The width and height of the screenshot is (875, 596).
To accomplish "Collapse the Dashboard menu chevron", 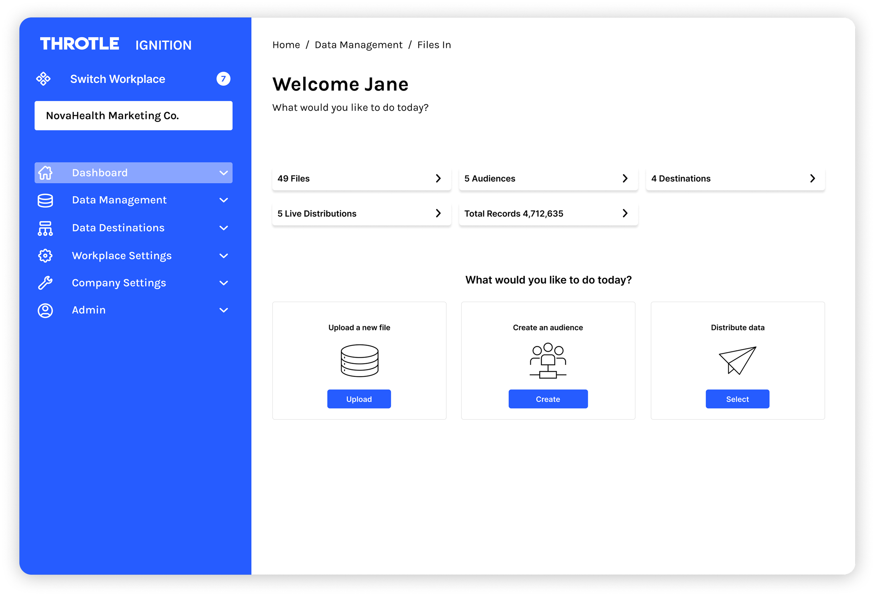I will tap(224, 173).
